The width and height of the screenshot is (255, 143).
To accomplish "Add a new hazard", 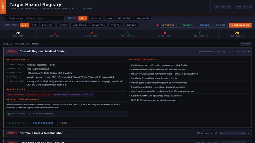I will [x=240, y=25].
